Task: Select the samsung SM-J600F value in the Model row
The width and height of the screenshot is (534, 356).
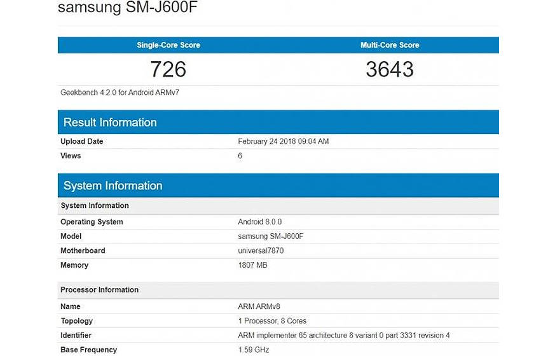Action: [271, 236]
